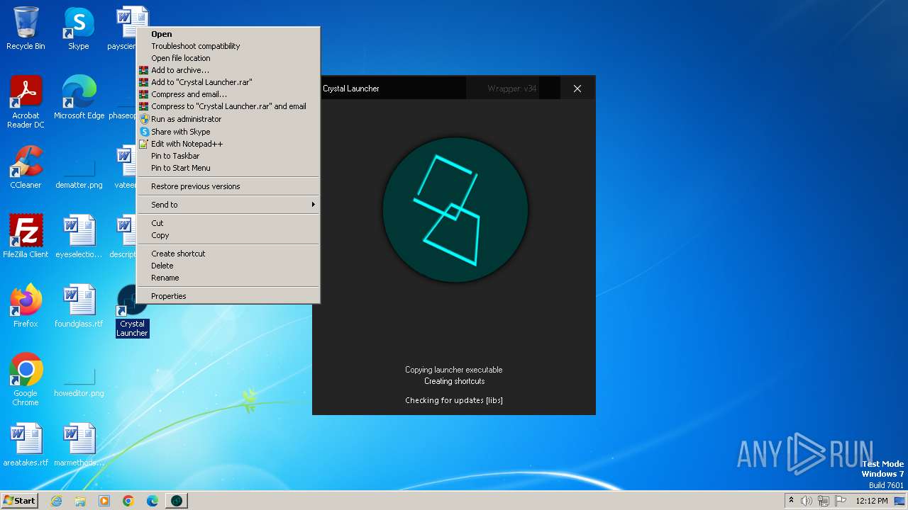Choose Share with Skype
Image resolution: width=908 pixels, height=510 pixels.
(x=228, y=132)
